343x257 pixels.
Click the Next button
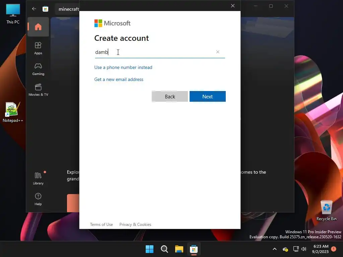coord(208,96)
